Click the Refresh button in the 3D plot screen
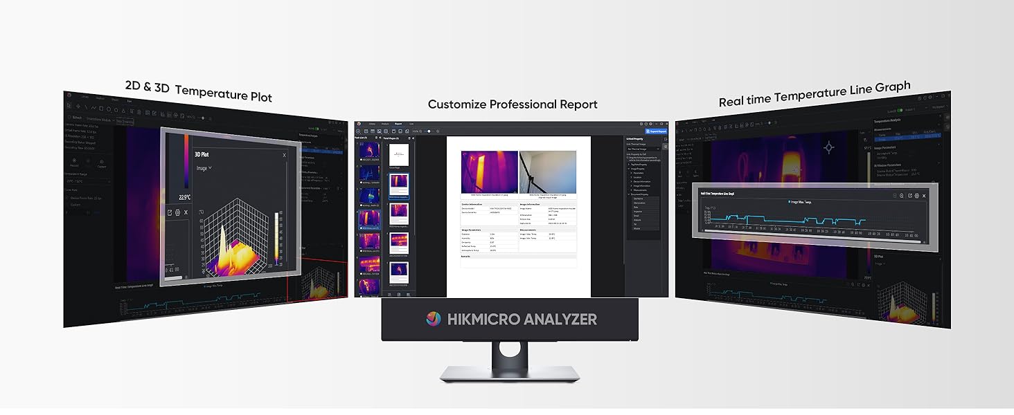This screenshot has height=415, width=1014. 74,117
